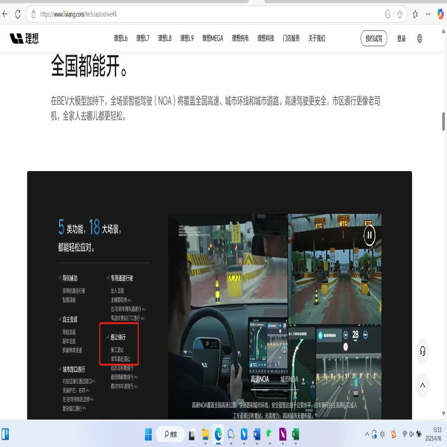This screenshot has height=447, width=447.
Task: Switch to Microsoft Edge in taskbar
Action: click(218, 434)
